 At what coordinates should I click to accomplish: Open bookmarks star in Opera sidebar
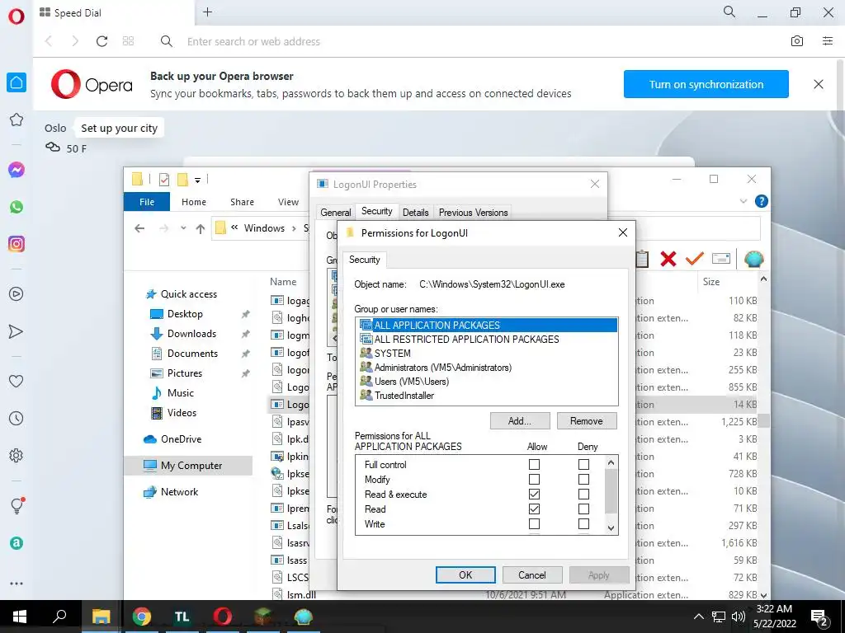coord(17,120)
